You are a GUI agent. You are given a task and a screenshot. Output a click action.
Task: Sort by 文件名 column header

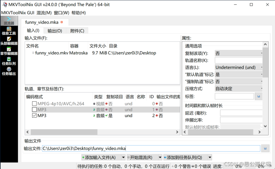click(x=47, y=46)
